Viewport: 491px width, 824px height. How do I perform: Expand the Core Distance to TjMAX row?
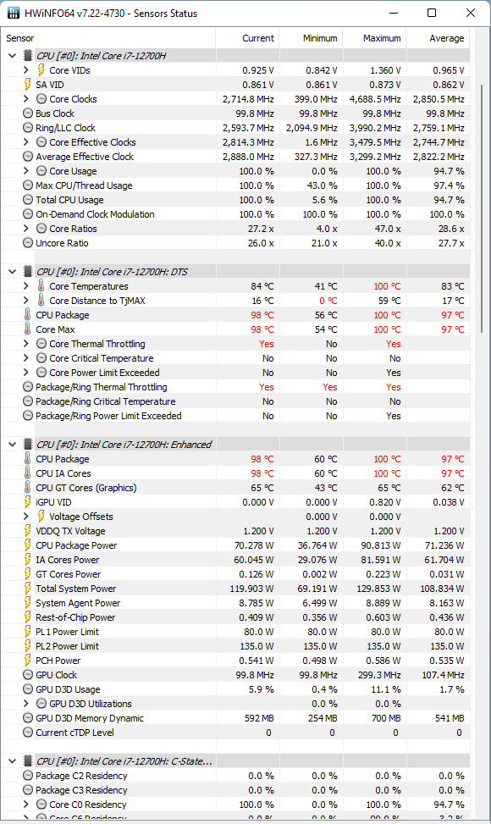point(25,300)
